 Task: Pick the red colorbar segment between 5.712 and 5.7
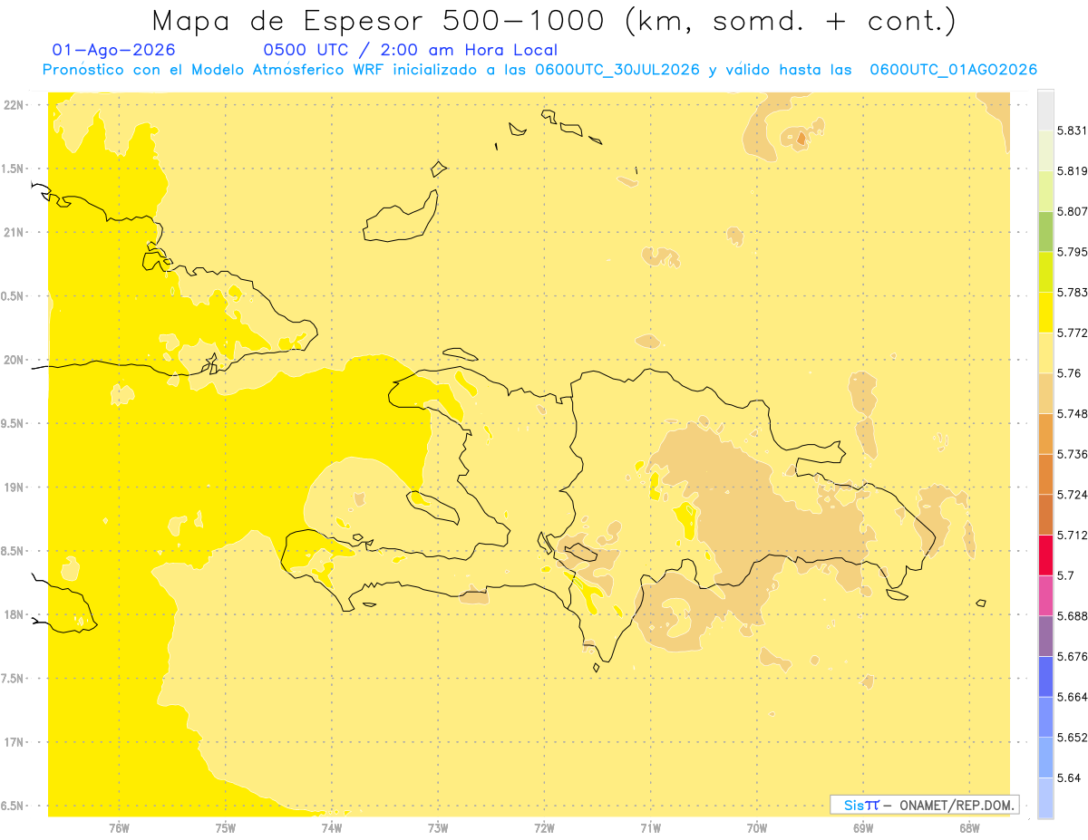tap(1045, 555)
